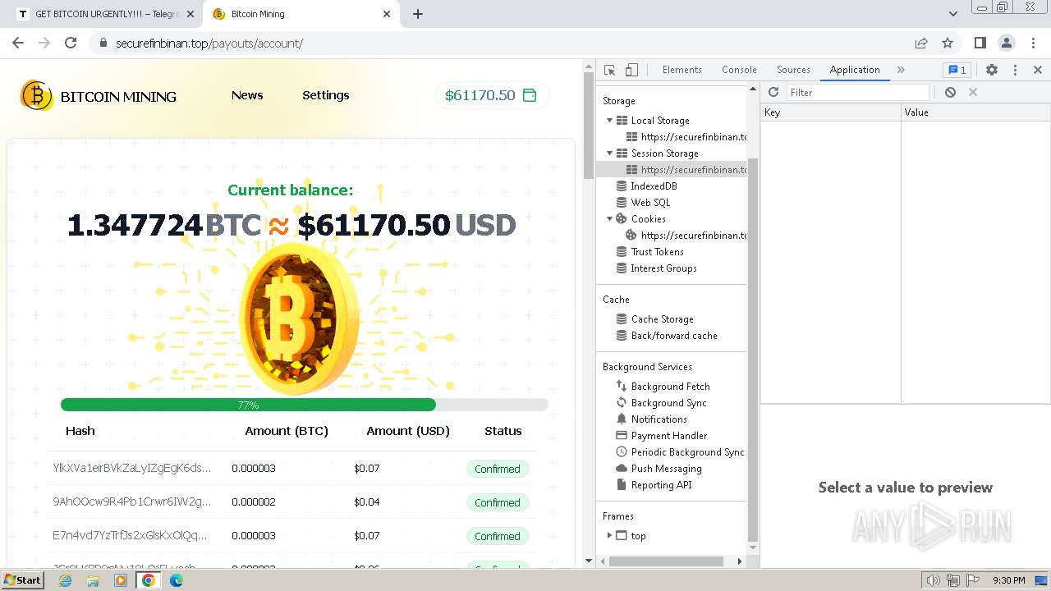Viewport: 1051px width, 591px height.
Task: Click the share page icon
Action: [921, 43]
